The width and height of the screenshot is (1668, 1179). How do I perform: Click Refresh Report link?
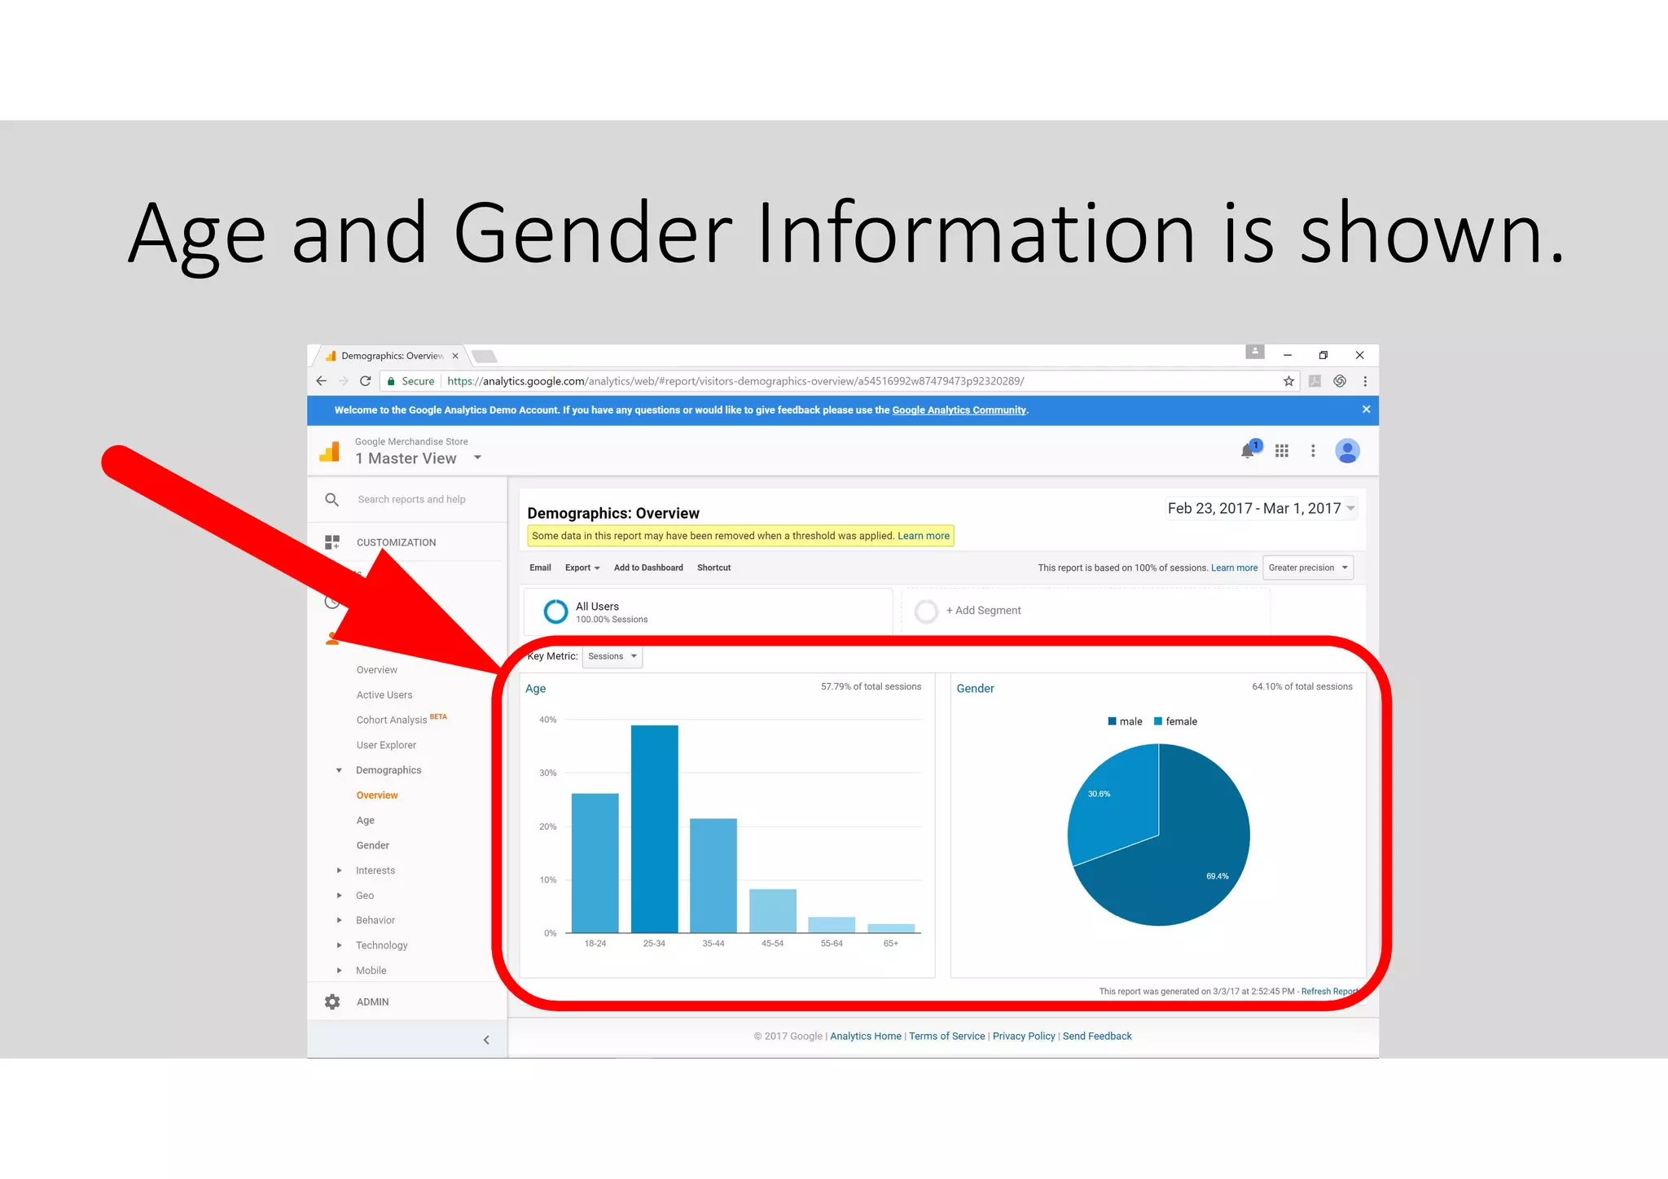[1330, 992]
